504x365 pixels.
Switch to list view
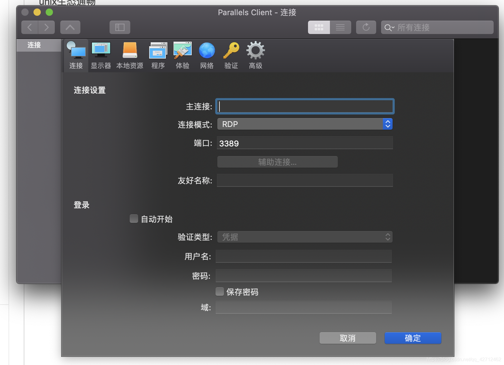[340, 27]
